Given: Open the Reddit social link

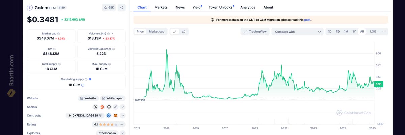Looking at the screenshot, I should pyautogui.click(x=102, y=107).
